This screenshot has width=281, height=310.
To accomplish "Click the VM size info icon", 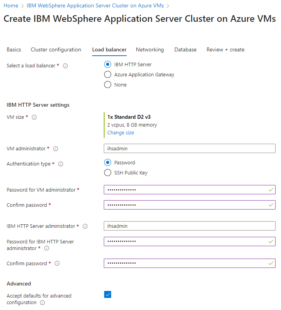I will tap(34, 117).
